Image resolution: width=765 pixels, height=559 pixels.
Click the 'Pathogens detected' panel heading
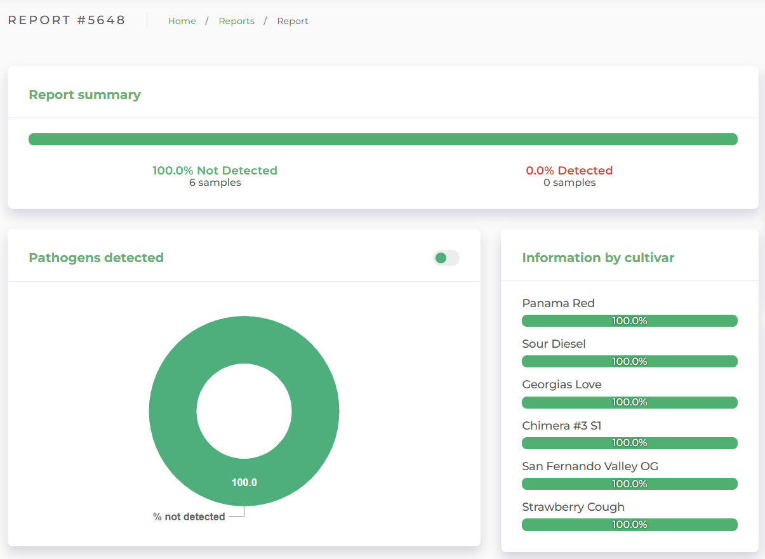[x=96, y=258]
